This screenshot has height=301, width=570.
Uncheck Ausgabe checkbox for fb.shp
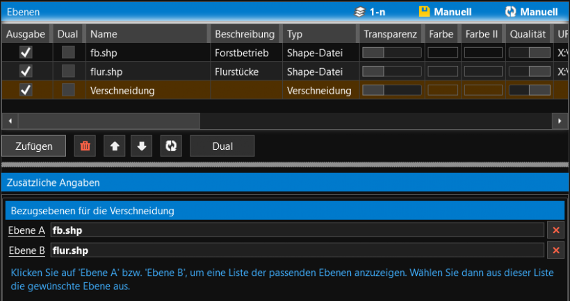pos(26,52)
